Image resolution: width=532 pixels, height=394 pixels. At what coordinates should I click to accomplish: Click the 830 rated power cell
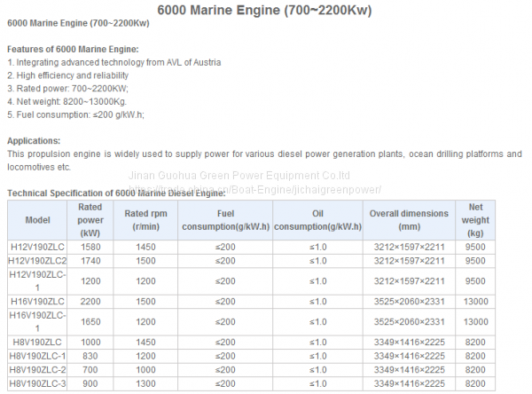click(x=90, y=356)
